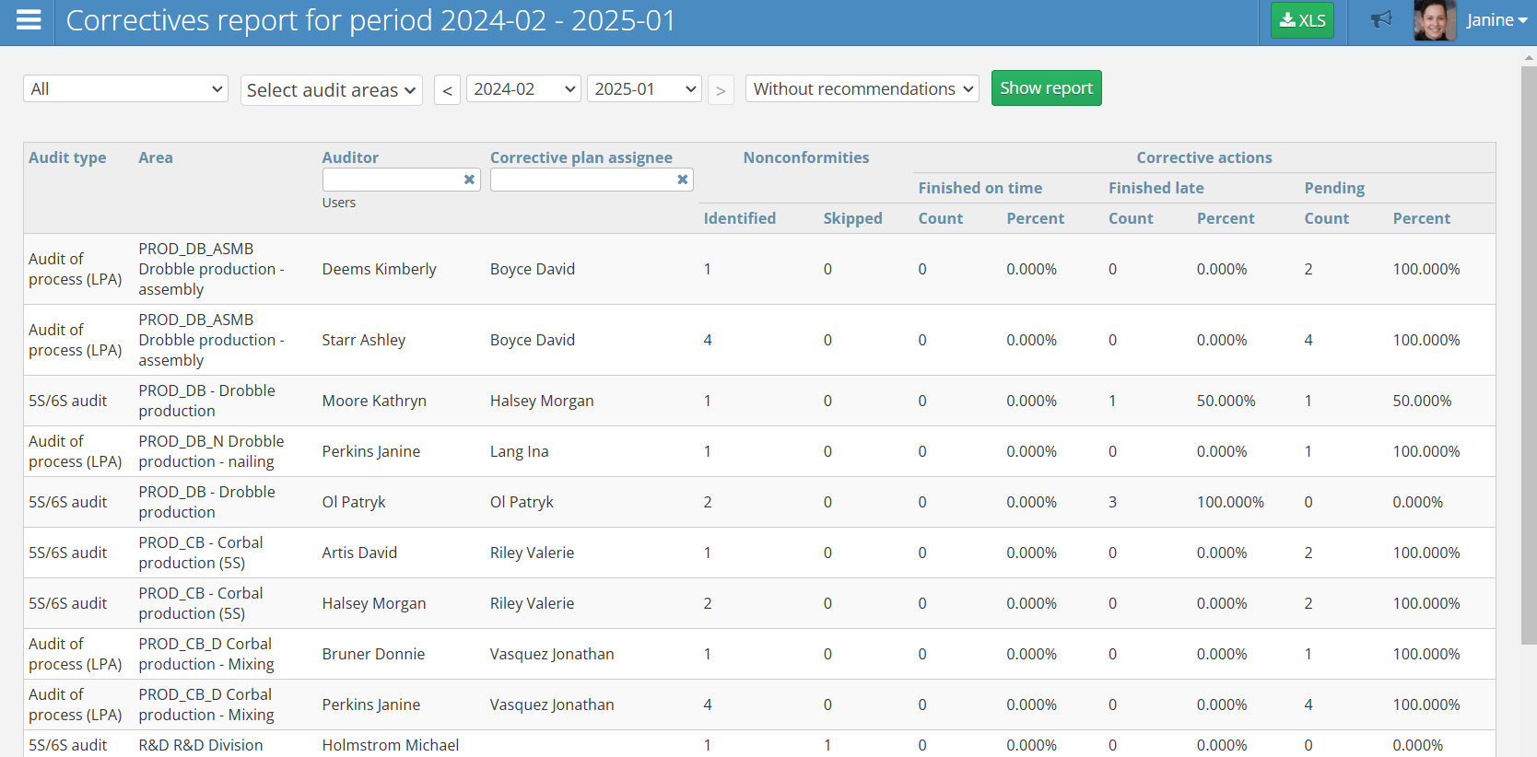Open the announcements megaphone icon
Screen dimensions: 1537x757
click(1379, 20)
